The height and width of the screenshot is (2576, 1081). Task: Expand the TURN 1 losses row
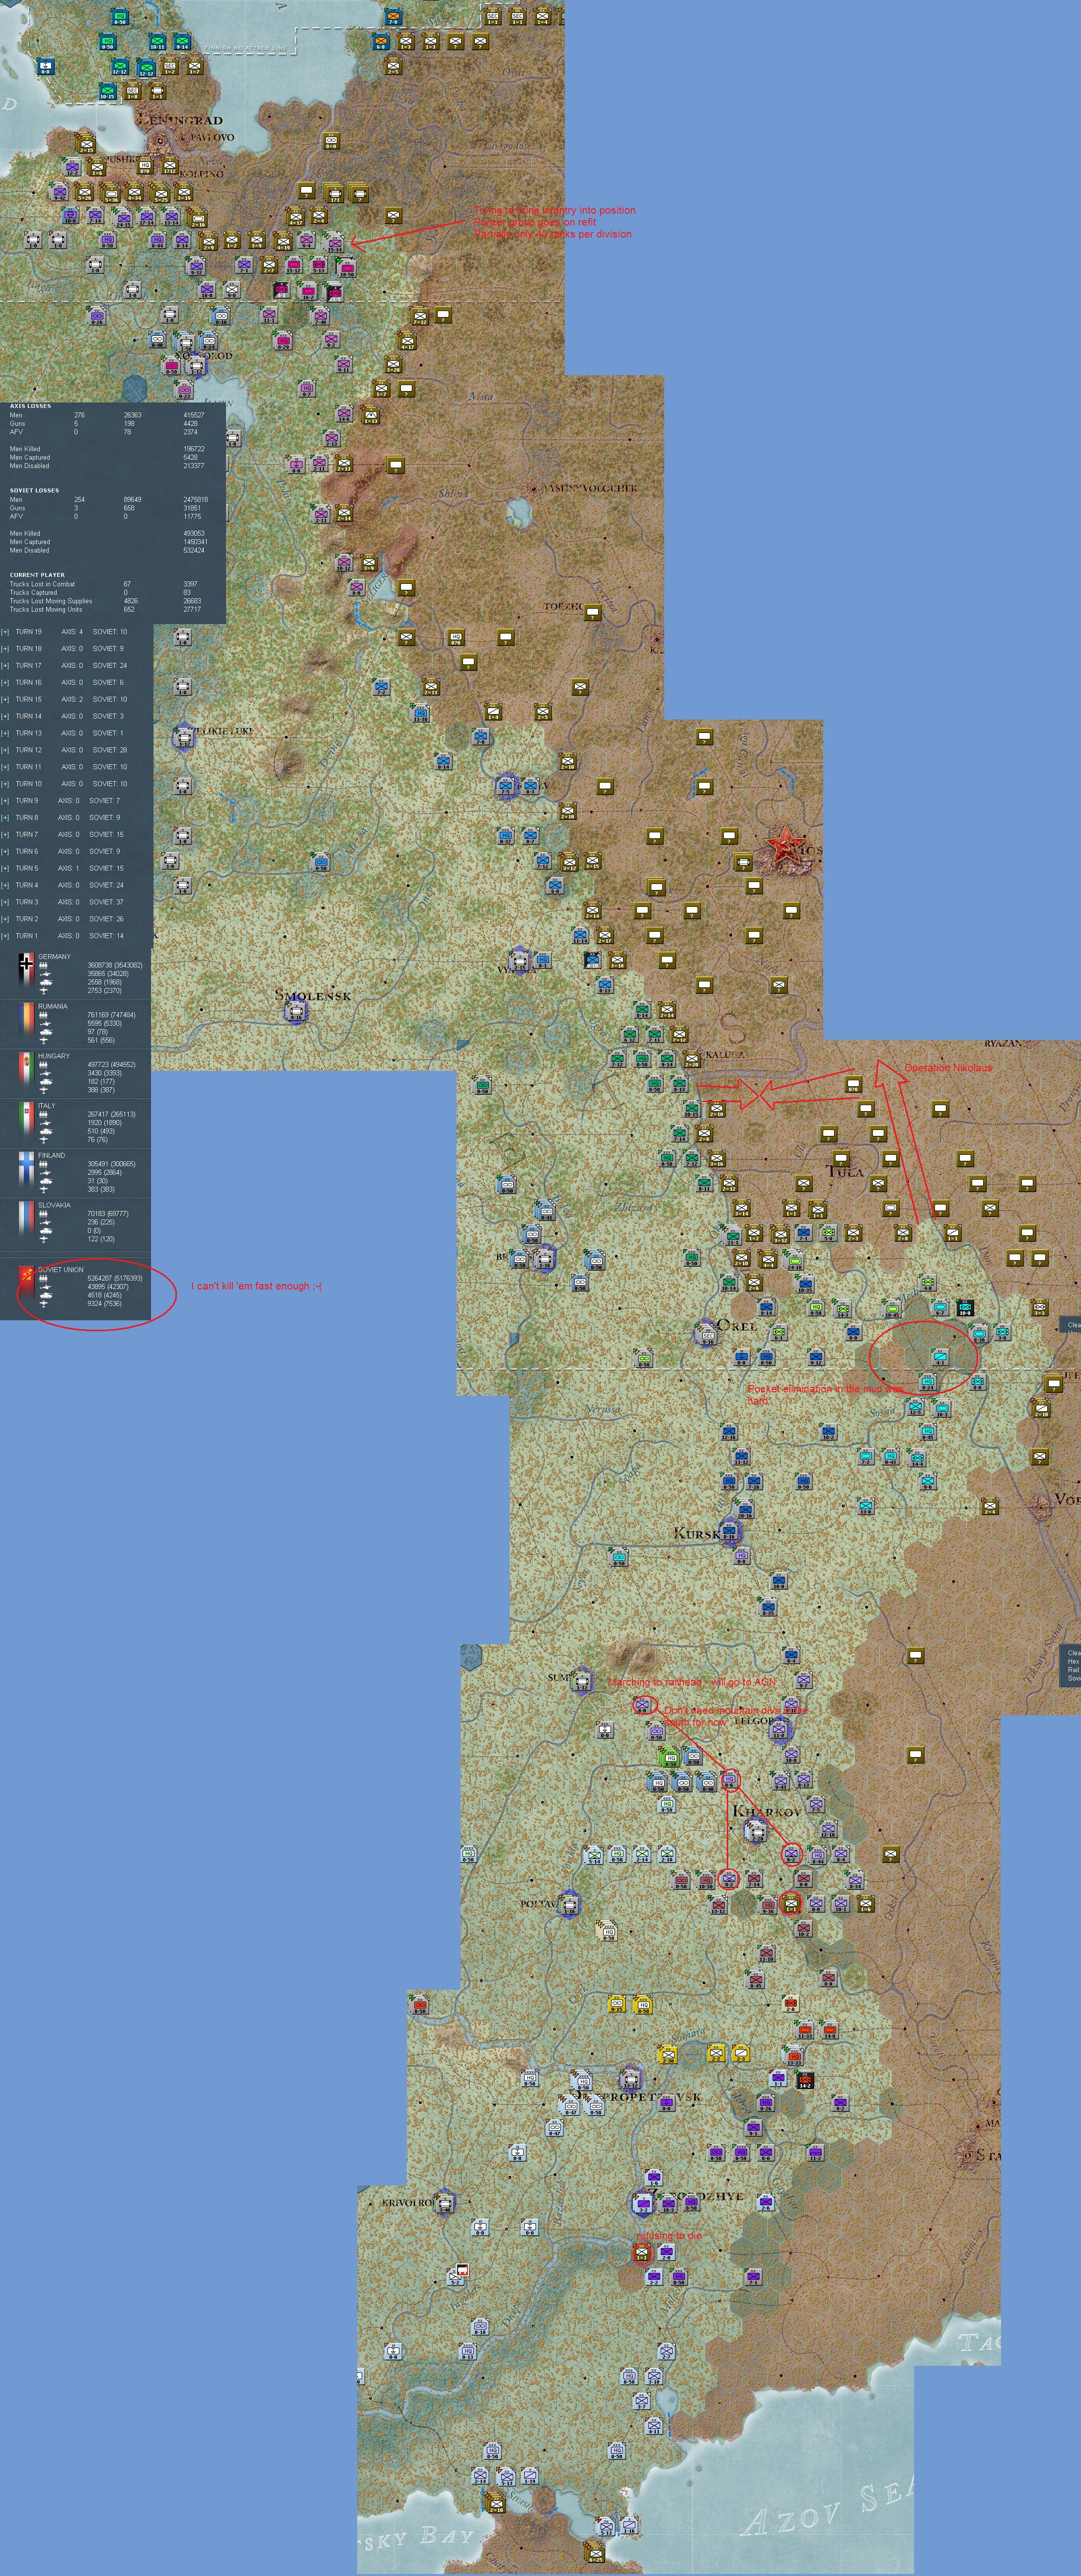5,936
